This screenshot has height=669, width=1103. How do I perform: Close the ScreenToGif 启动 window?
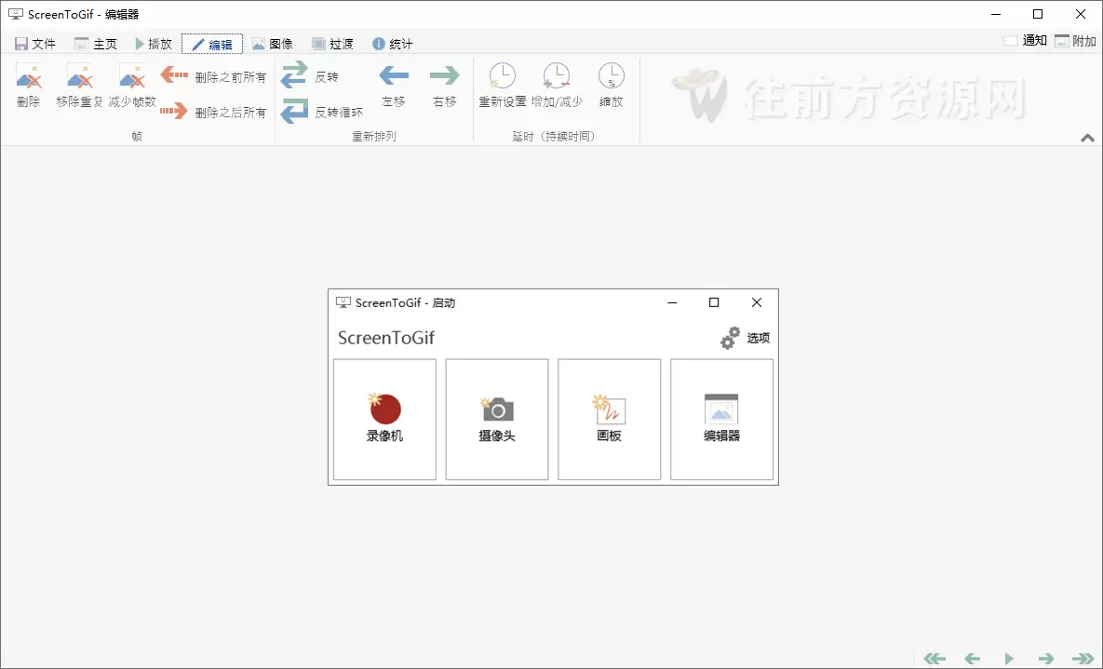[757, 302]
